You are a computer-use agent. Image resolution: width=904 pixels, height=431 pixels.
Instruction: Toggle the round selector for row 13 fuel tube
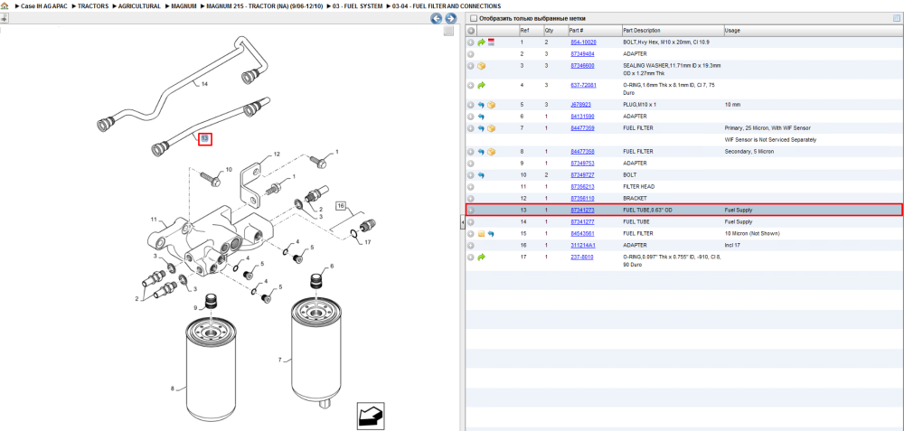point(470,211)
